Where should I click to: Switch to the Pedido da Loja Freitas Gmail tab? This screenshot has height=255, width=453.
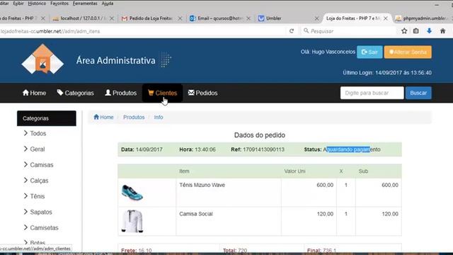[x=151, y=18]
